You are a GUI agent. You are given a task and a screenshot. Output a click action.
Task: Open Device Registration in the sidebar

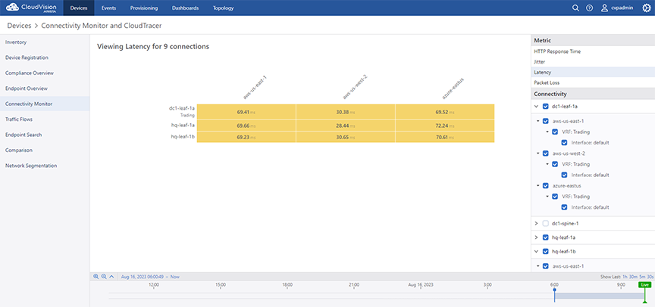point(45,57)
